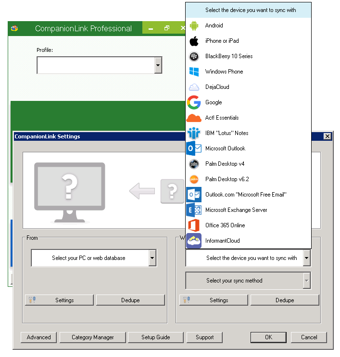Open 'Select your PC or web database' dropdown
Image resolution: width=340 pixels, height=357 pixels.
point(94,258)
